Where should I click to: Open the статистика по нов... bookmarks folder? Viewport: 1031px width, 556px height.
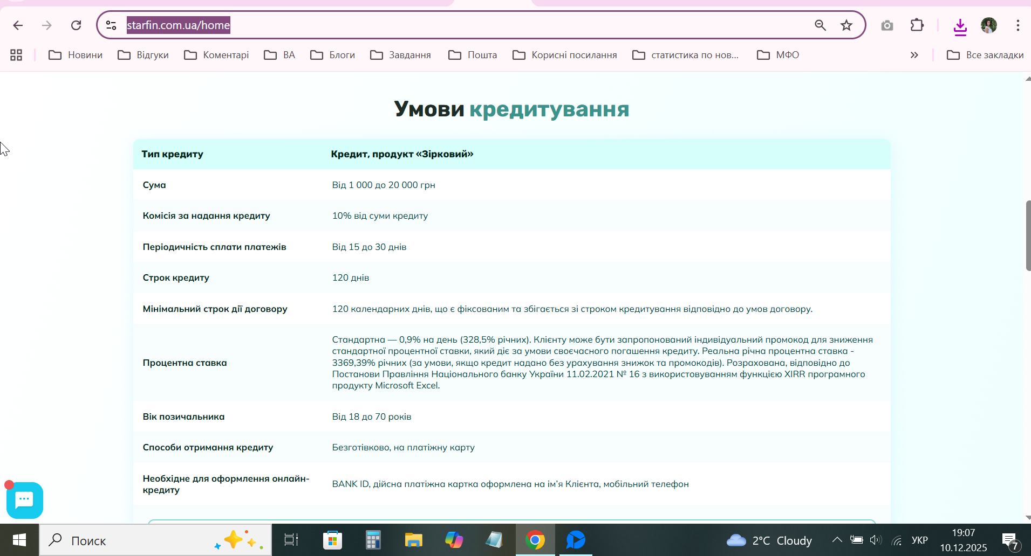click(686, 55)
